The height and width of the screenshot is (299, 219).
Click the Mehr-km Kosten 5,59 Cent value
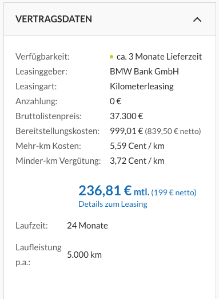coord(137,146)
